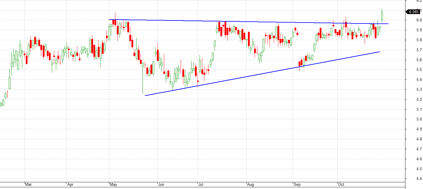Pick the 5.3 level on price scale
This screenshot has height=189, width=423.
pos(419,89)
